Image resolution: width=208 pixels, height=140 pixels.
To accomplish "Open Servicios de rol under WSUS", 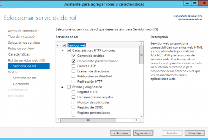I will click(25, 78).
